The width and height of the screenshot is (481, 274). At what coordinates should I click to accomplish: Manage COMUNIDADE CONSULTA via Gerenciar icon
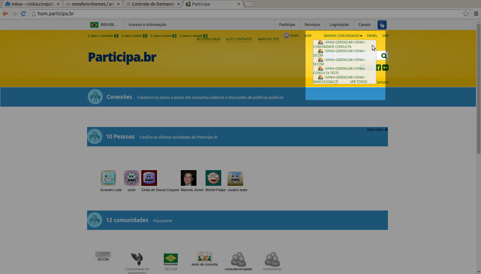(x=321, y=42)
